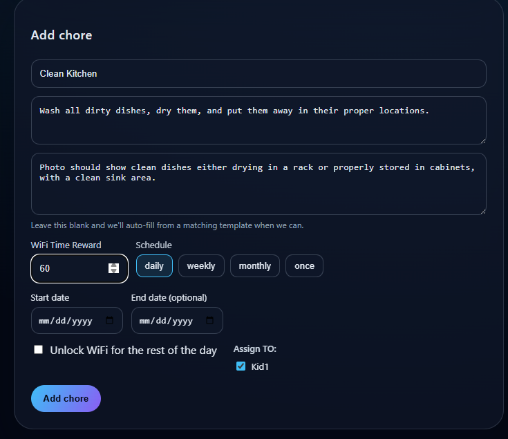The width and height of the screenshot is (508, 439).
Task: Focus the WiFi Time Reward number field
Action: [69, 269]
